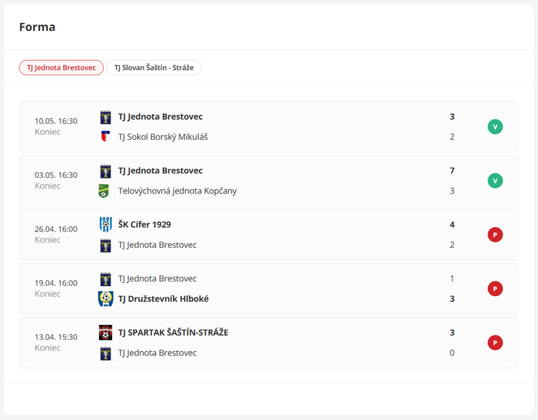Open Telovýchovná jednota Kopčany team link
The image size is (538, 420).
point(177,191)
